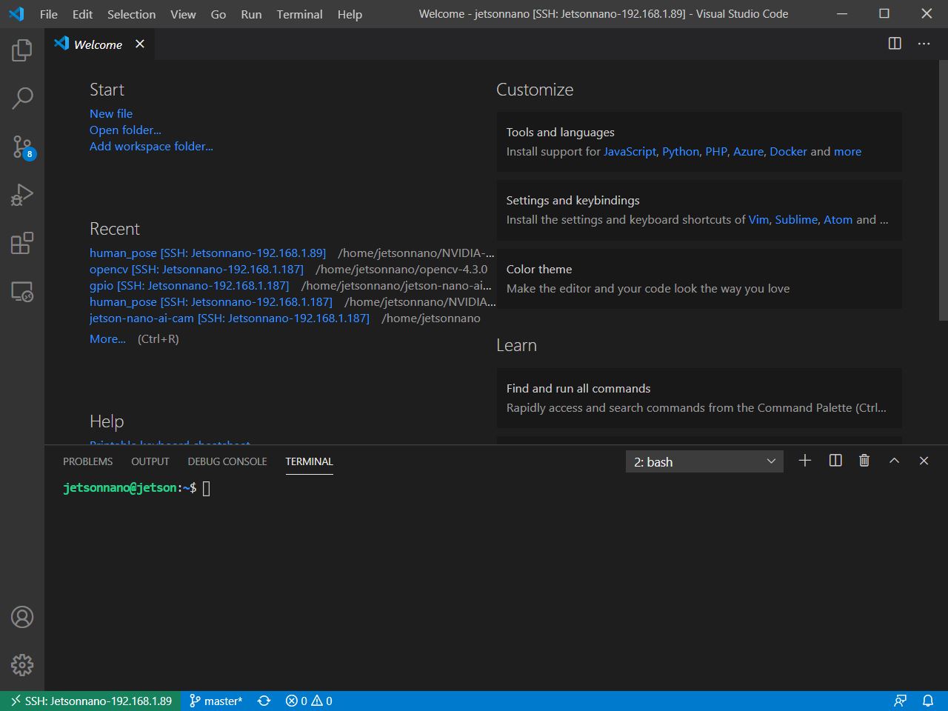Open the feedback icon in status bar
Image resolution: width=948 pixels, height=711 pixels.
900,701
